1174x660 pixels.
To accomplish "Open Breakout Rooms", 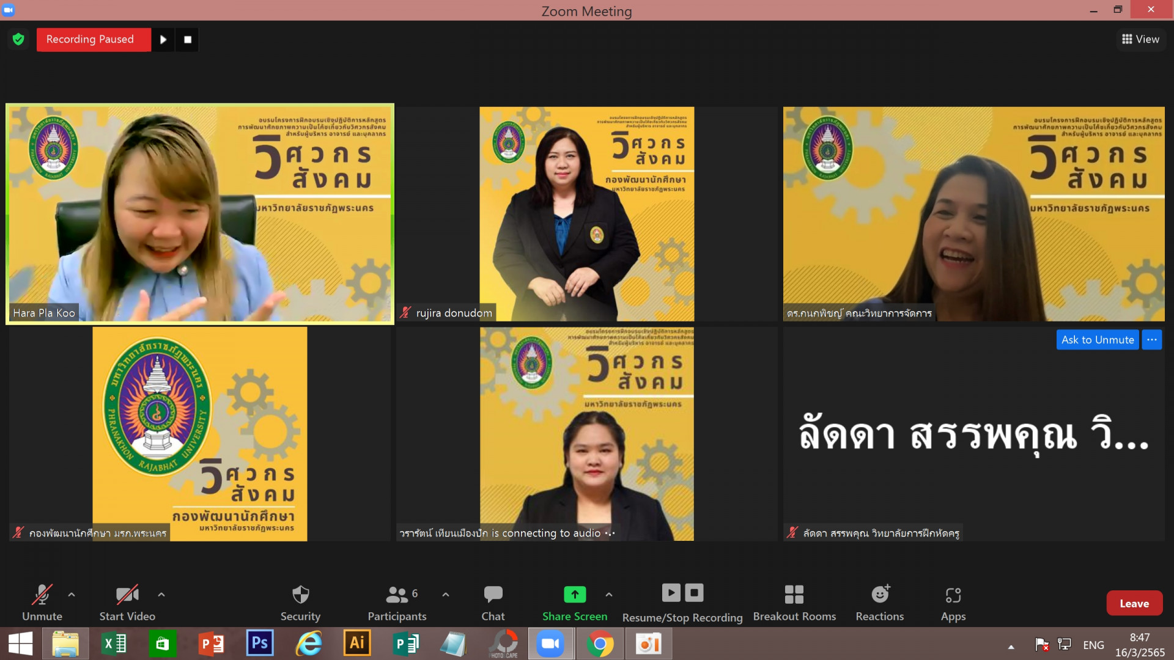I will (794, 603).
